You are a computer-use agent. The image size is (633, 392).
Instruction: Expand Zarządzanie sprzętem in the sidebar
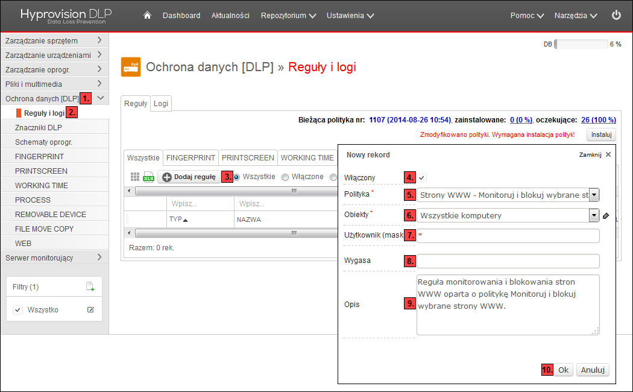pyautogui.click(x=54, y=40)
